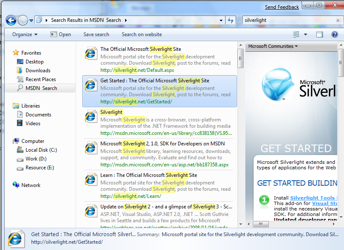Click Search on website button
Viewport: 344px width, 250px height.
(142, 34)
